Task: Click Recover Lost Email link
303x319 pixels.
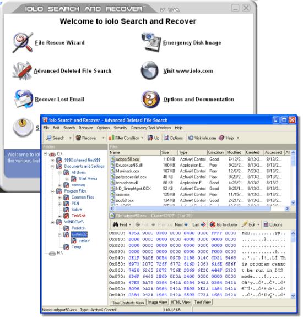Action: [x=59, y=100]
